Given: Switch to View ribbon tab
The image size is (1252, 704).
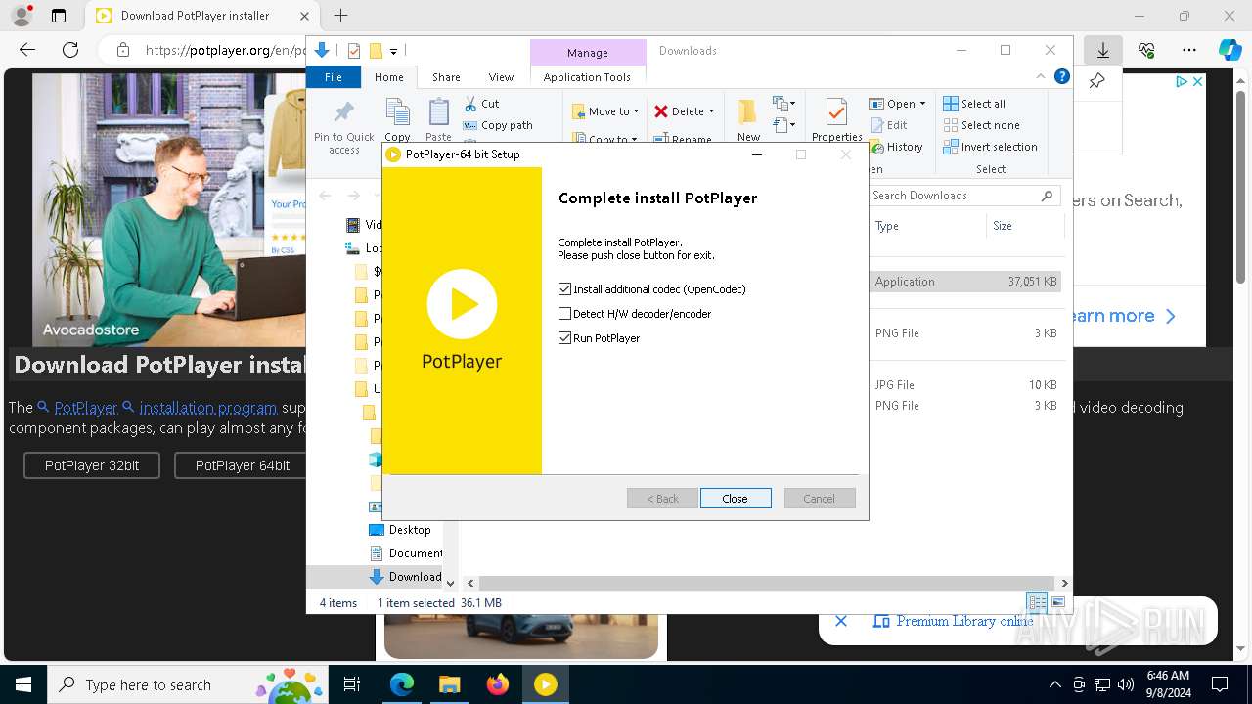Looking at the screenshot, I should tap(501, 77).
